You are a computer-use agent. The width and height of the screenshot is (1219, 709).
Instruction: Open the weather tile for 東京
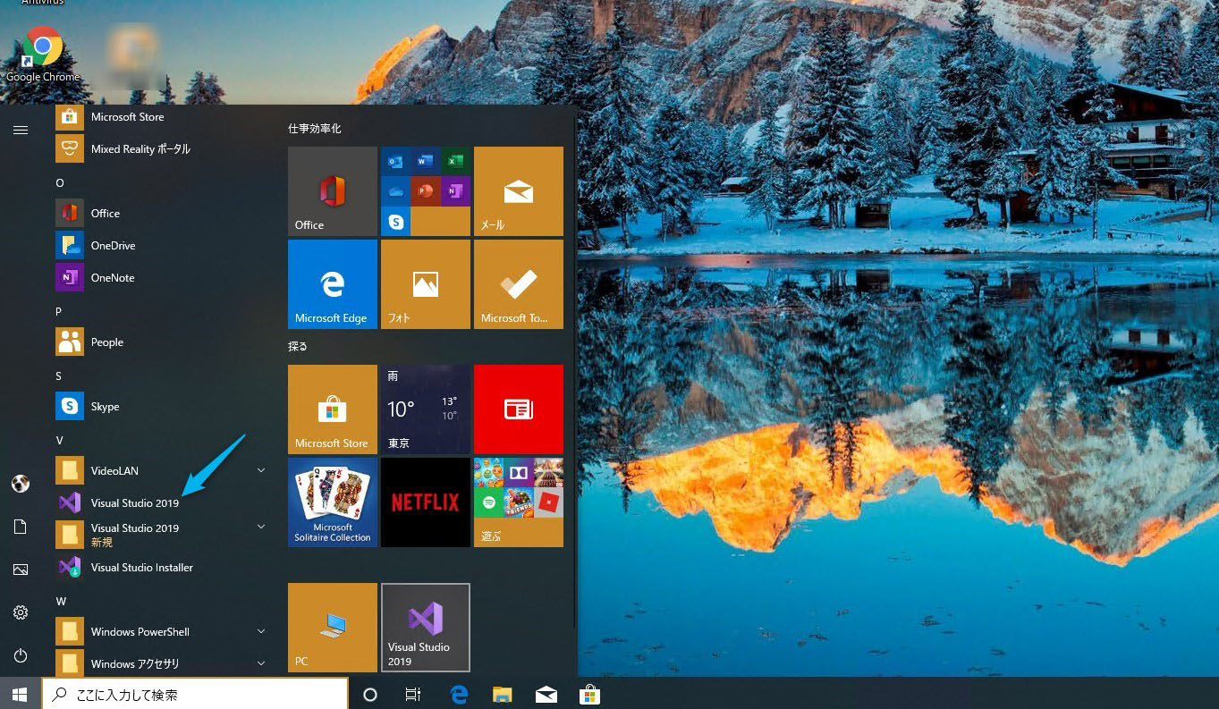pos(426,409)
